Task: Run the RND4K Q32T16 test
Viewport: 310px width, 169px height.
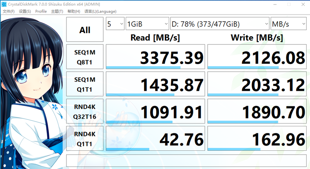Action: [x=85, y=111]
